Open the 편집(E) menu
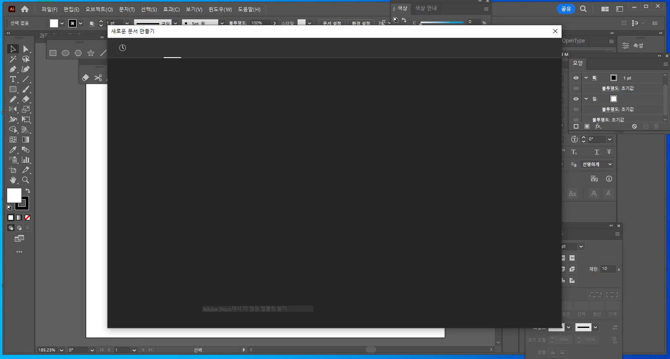Screen dimensions: 670x359 click(71, 9)
